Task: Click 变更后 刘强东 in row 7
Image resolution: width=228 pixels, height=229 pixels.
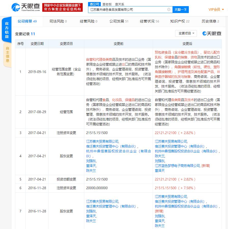Action: [160, 216]
